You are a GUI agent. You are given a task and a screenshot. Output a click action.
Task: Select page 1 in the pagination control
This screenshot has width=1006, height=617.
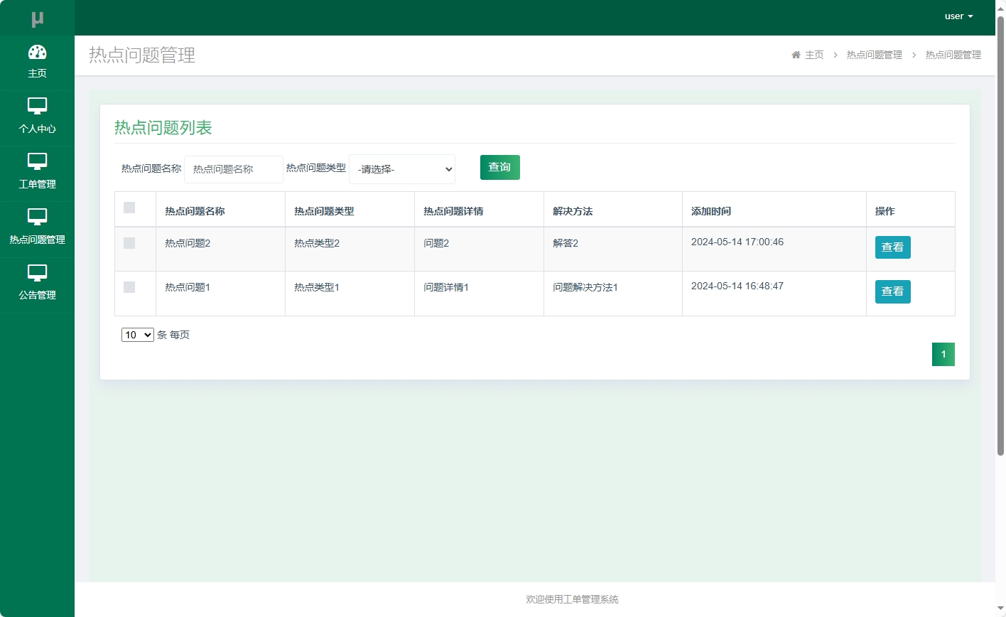pyautogui.click(x=943, y=354)
